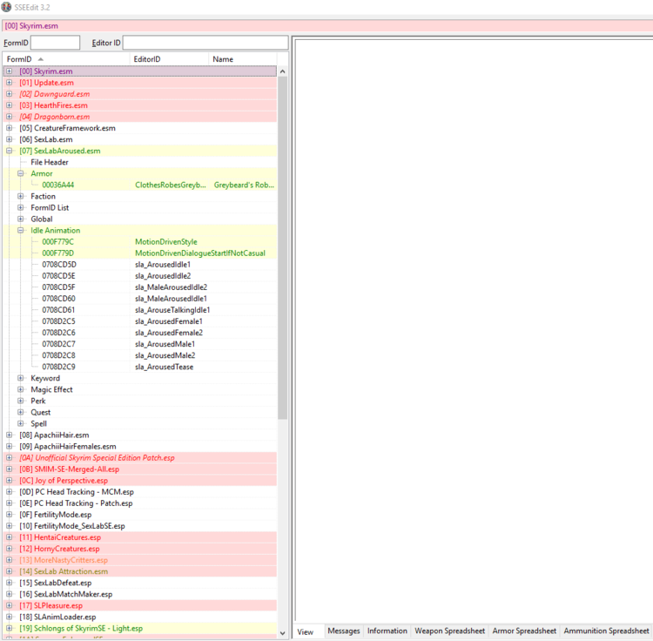Sort by the EditorID column header
Image resolution: width=653 pixels, height=641 pixels.
pos(169,59)
